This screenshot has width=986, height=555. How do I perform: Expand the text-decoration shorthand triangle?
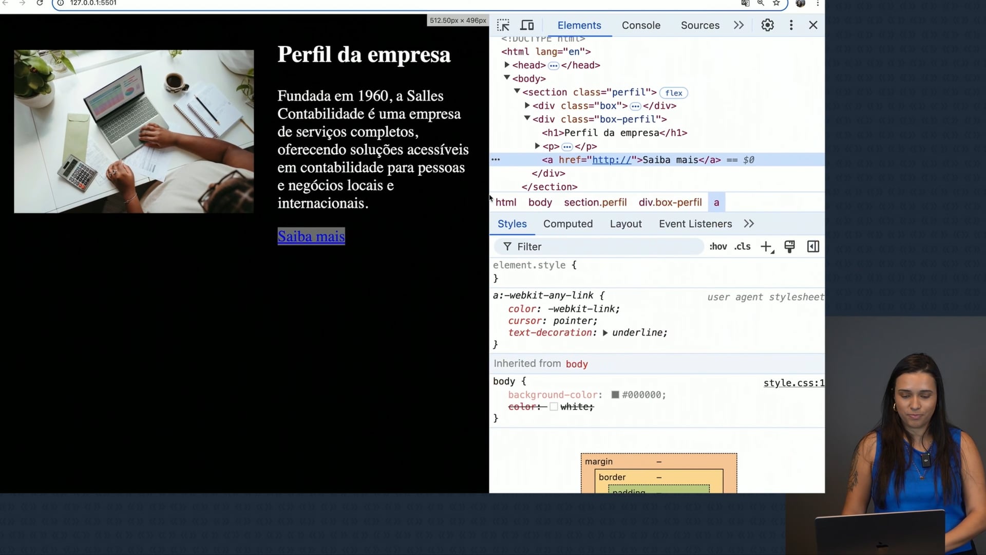click(x=605, y=333)
